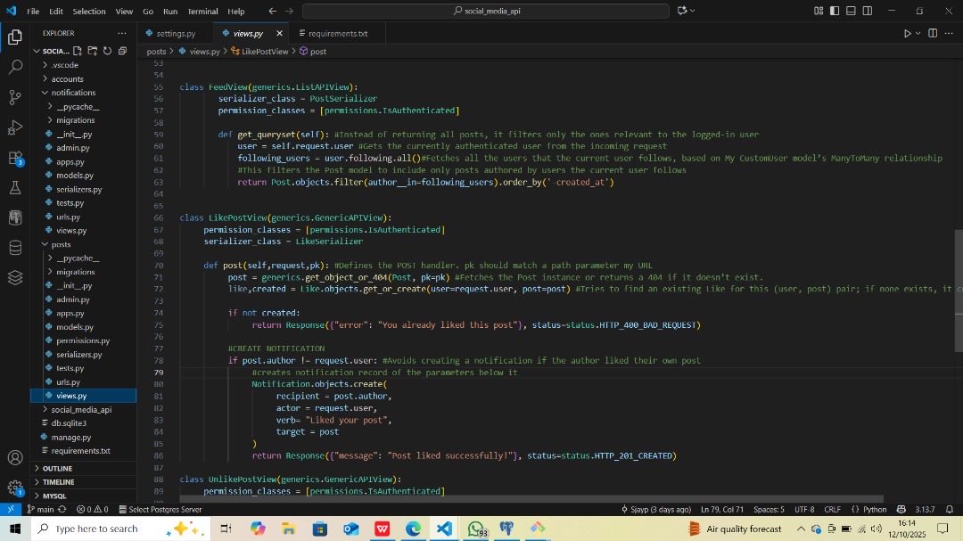Change the Python language mode in status bar

click(x=875, y=509)
